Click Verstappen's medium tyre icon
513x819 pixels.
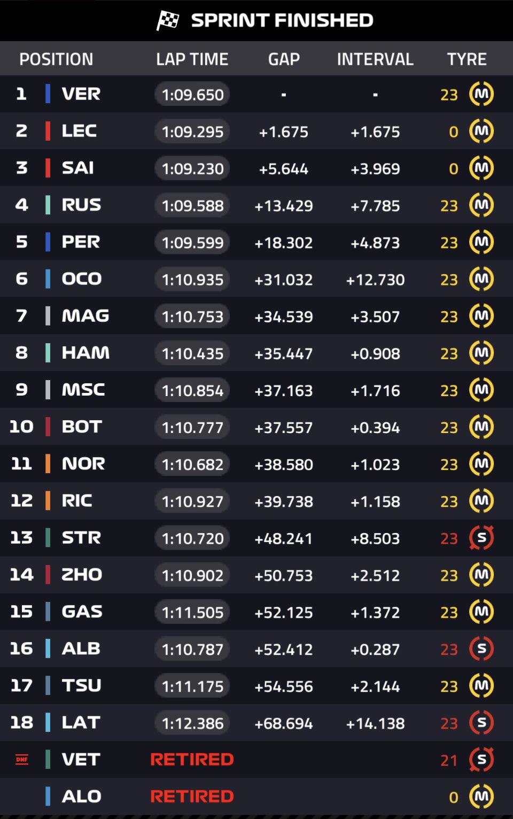tap(481, 94)
